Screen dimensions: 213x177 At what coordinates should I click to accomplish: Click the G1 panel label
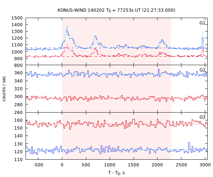point(202,23)
